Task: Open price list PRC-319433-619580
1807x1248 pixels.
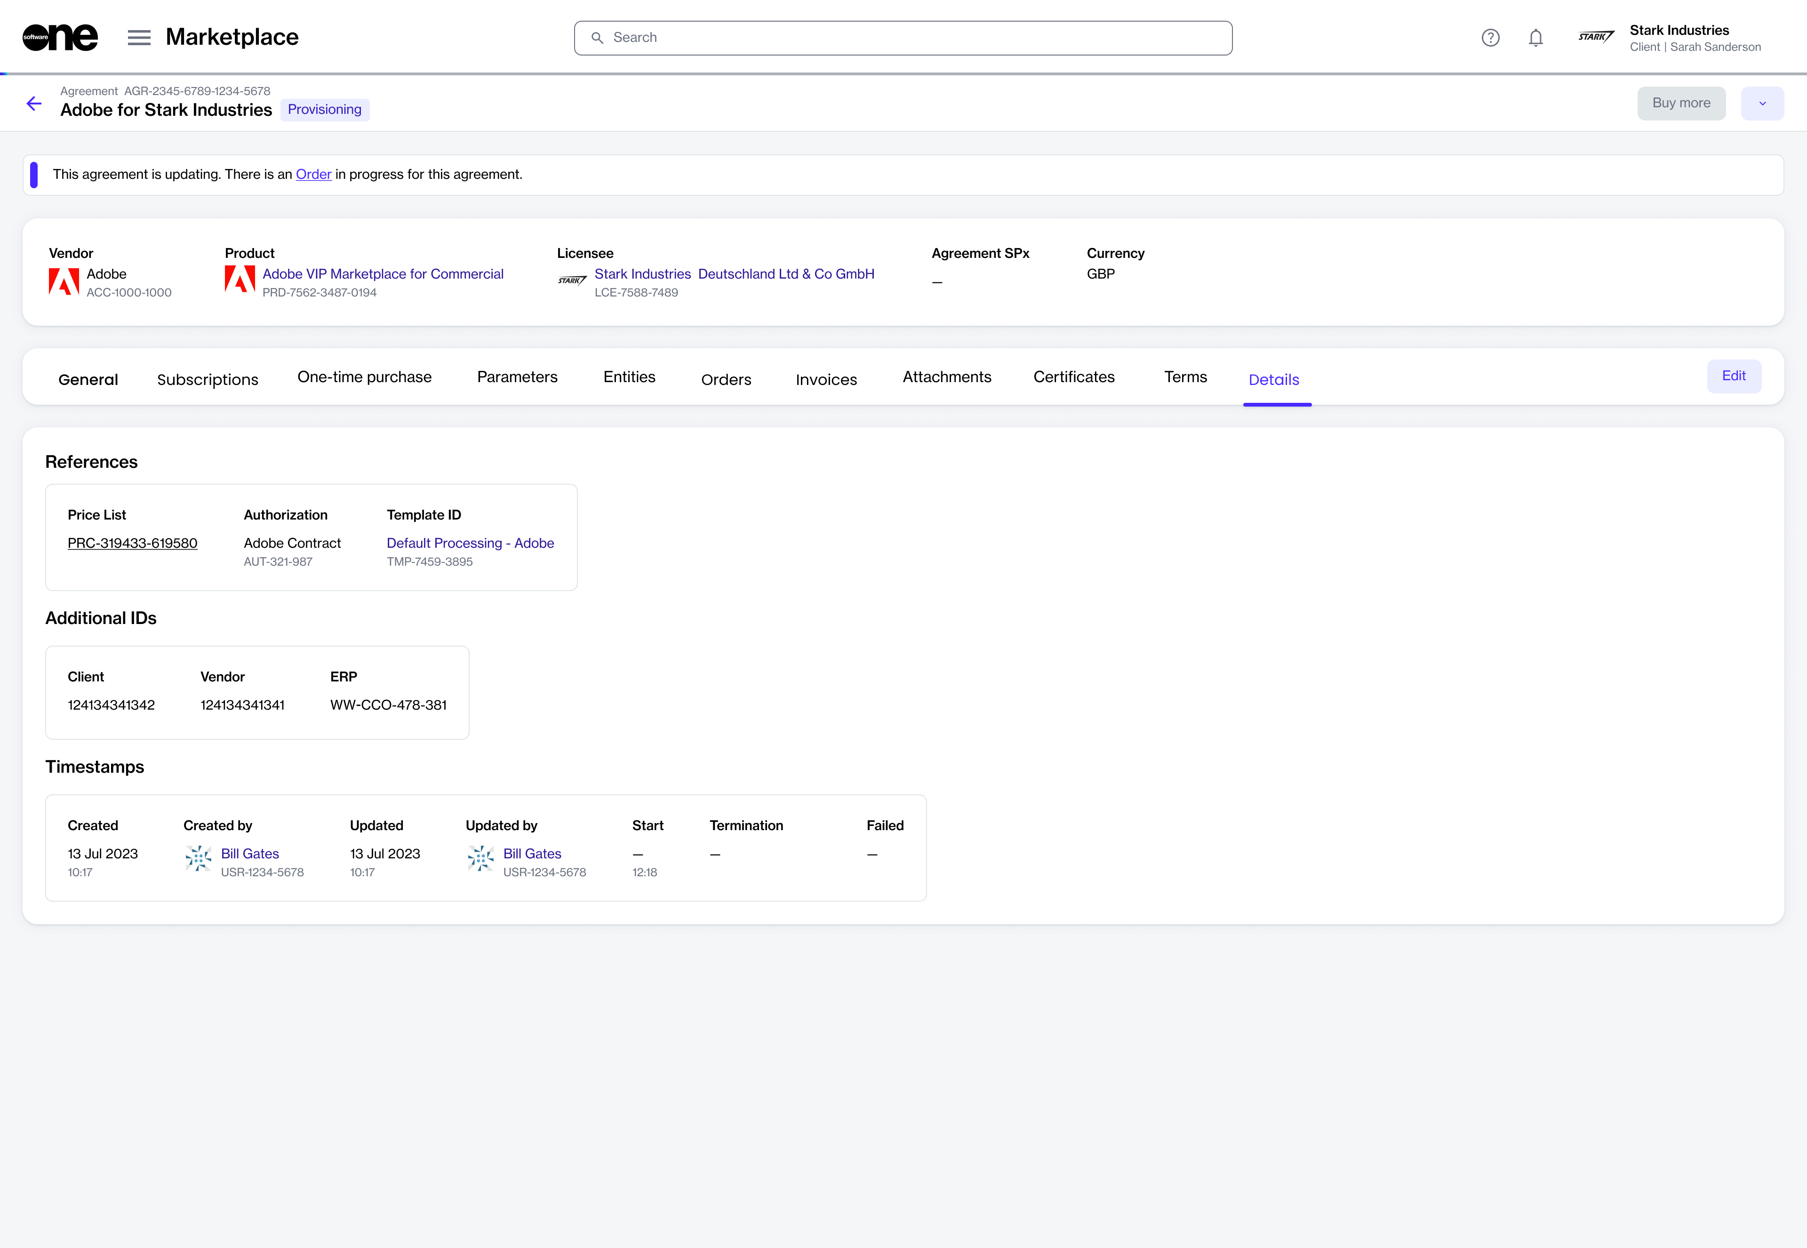Action: [x=132, y=543]
